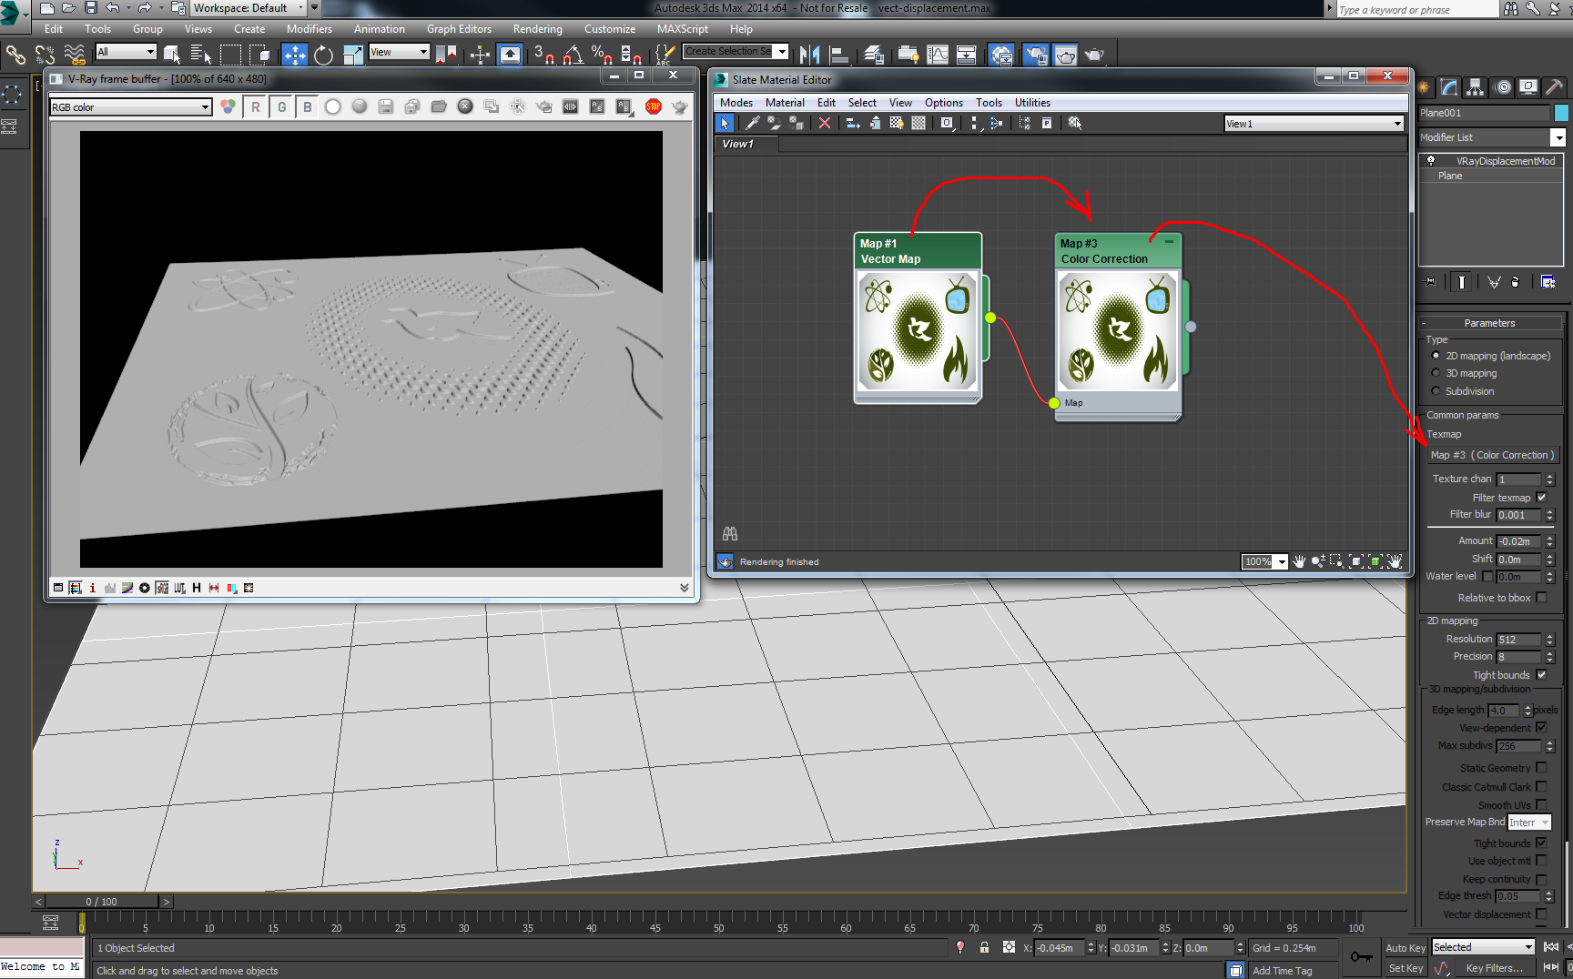Click the time slider 0 / 100

[102, 902]
